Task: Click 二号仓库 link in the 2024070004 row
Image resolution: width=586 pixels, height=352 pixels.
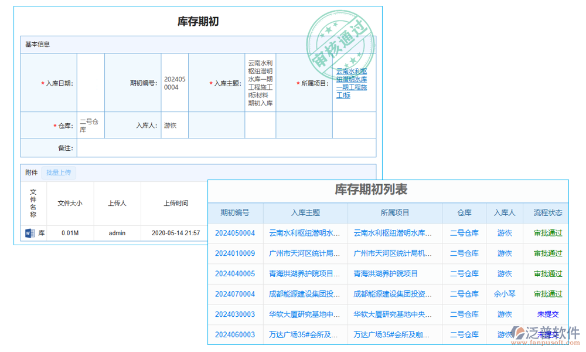Action: [464, 294]
